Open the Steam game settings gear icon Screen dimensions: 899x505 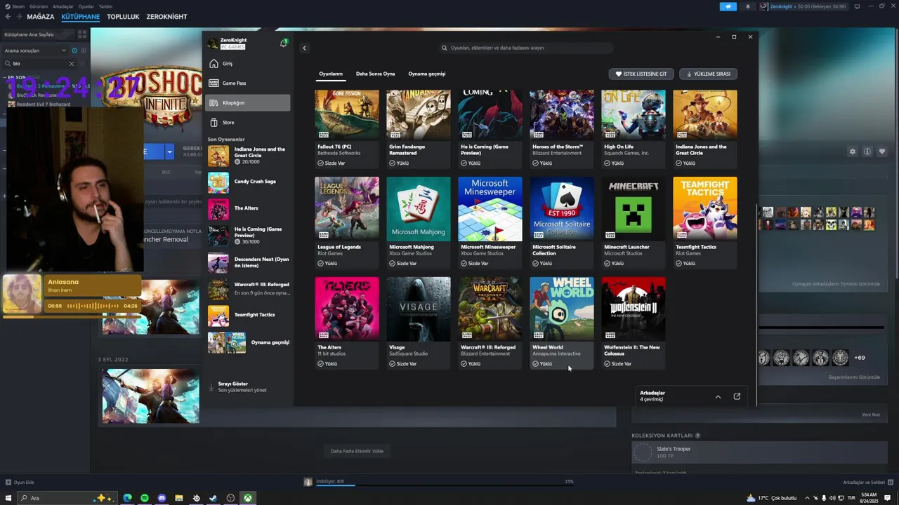[x=853, y=151]
